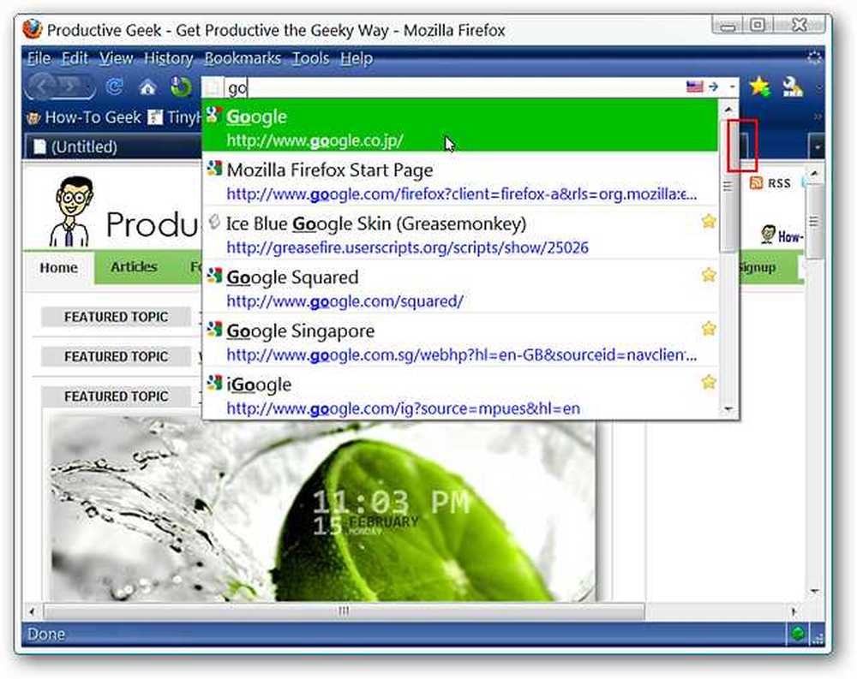Open the Tools menu
The image size is (857, 679).
(x=310, y=58)
